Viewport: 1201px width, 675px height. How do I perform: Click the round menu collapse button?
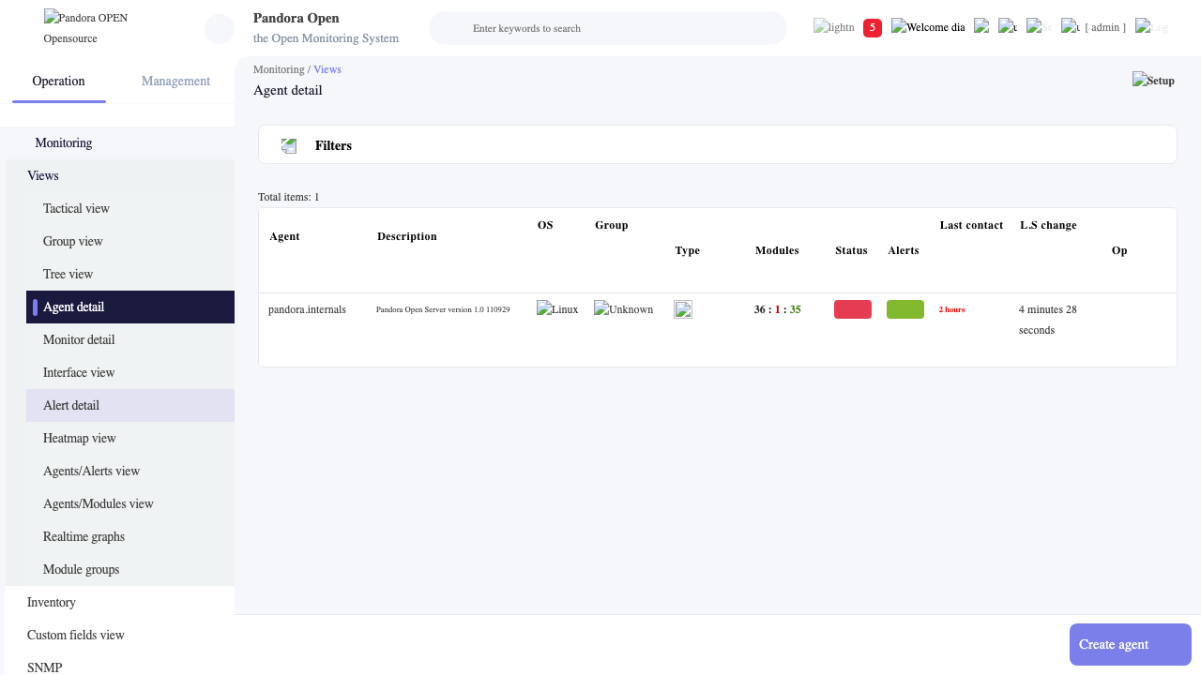pos(220,29)
